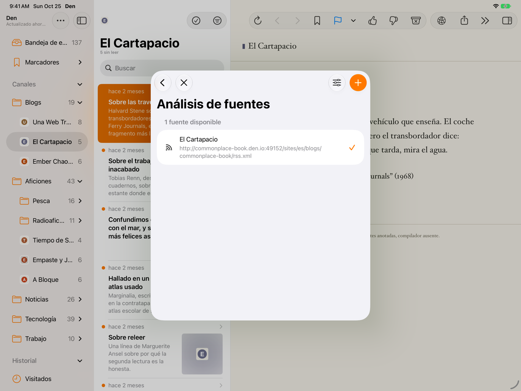This screenshot has width=521, height=391.
Task: Open article Confundimos con el mar
Action: point(125,231)
